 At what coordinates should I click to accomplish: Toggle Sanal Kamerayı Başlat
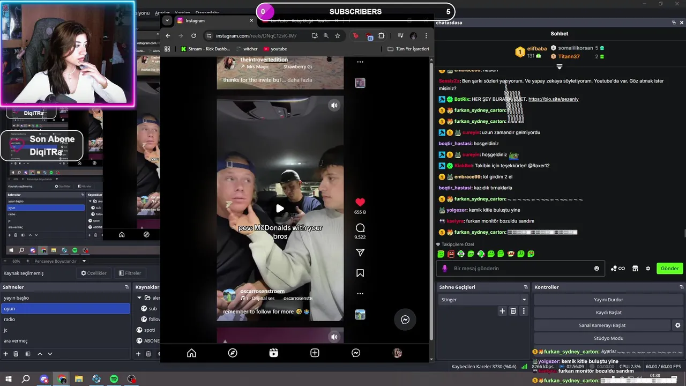[x=602, y=325]
